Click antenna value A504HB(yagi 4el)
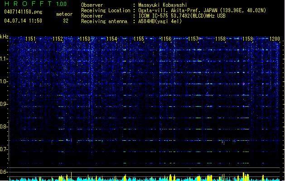Image resolution: width=285 pixels, height=181 pixels. tap(160, 21)
